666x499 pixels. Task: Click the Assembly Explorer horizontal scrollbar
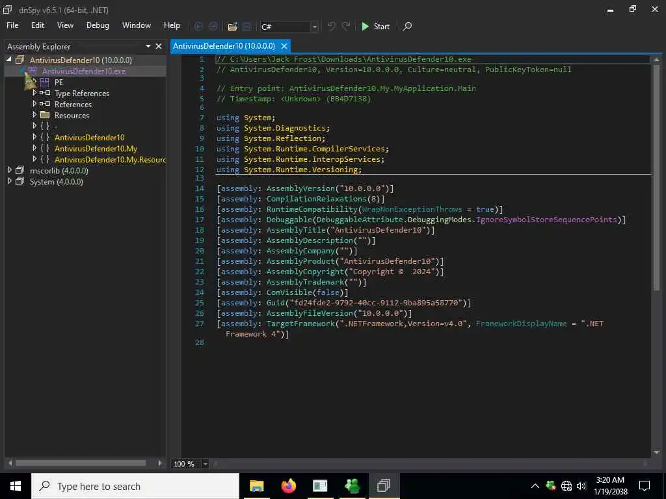point(81,463)
